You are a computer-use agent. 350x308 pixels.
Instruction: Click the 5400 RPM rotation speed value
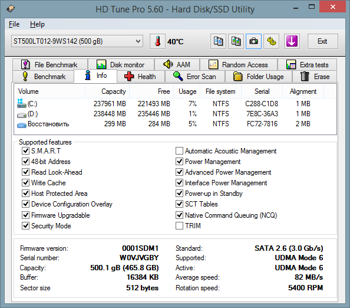[x=305, y=288]
